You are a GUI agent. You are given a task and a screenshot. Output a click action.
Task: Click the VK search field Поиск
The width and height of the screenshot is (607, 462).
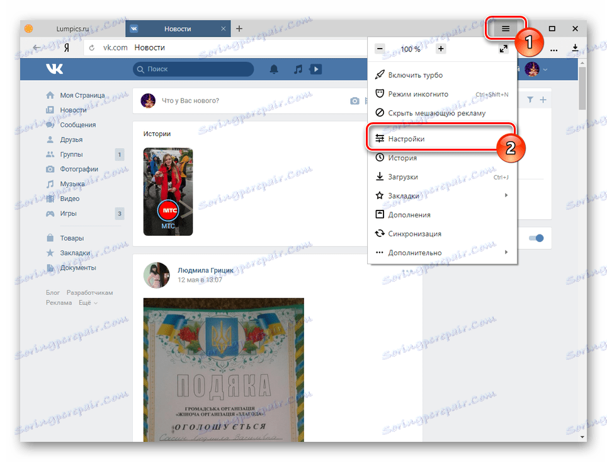[193, 69]
